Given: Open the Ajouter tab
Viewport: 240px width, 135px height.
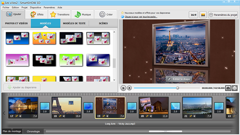Looking at the screenshot, I should pos(13,14).
